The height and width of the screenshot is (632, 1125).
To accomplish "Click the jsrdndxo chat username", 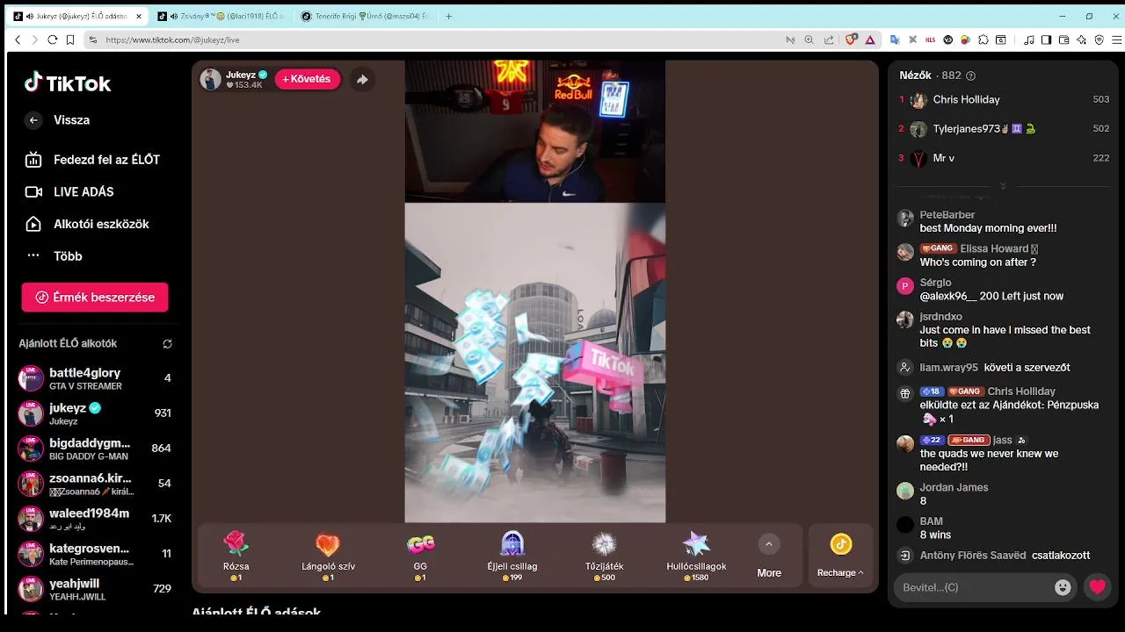I will (941, 317).
